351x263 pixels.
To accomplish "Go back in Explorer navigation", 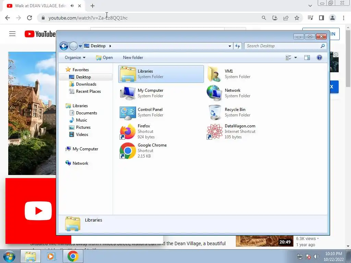I will [x=64, y=46].
